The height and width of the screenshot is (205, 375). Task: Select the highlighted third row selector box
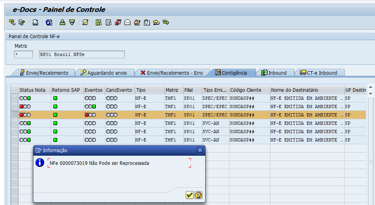15,115
